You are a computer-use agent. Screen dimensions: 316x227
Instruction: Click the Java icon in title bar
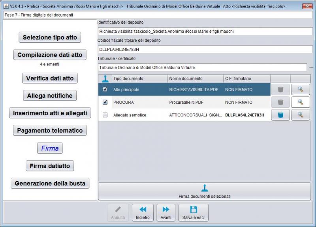[x=6, y=6]
